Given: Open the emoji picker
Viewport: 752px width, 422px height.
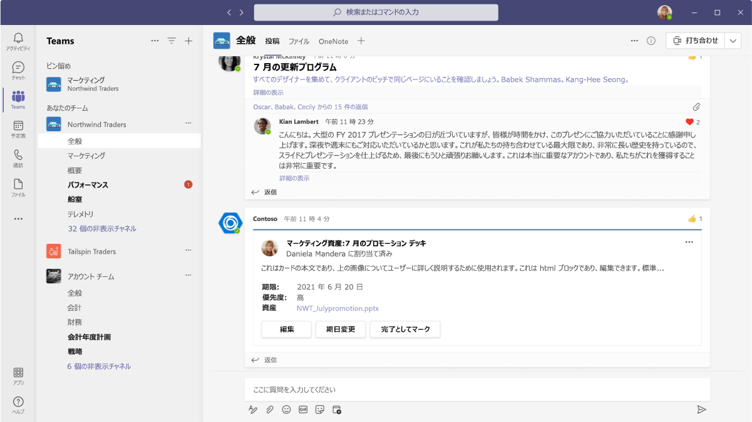Looking at the screenshot, I should (x=287, y=409).
